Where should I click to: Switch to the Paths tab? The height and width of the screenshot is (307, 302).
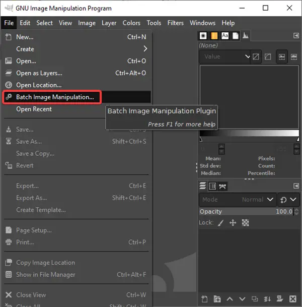[222, 186]
